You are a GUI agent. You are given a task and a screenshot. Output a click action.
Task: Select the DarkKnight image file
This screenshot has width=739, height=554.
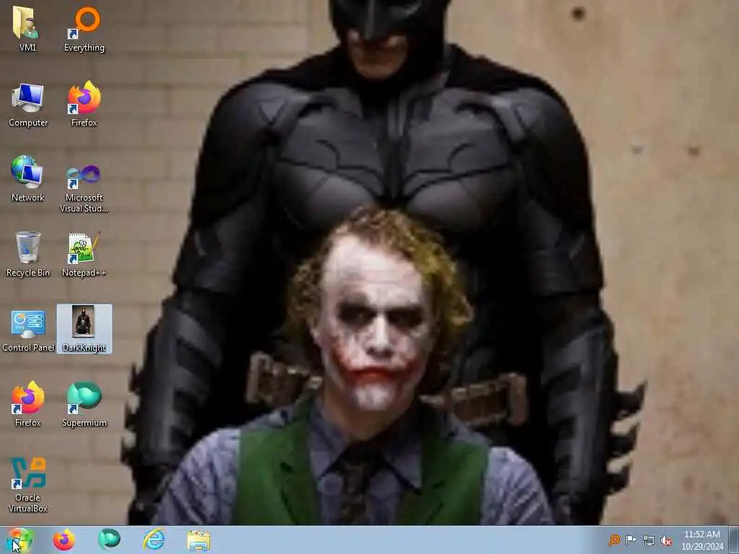point(84,329)
